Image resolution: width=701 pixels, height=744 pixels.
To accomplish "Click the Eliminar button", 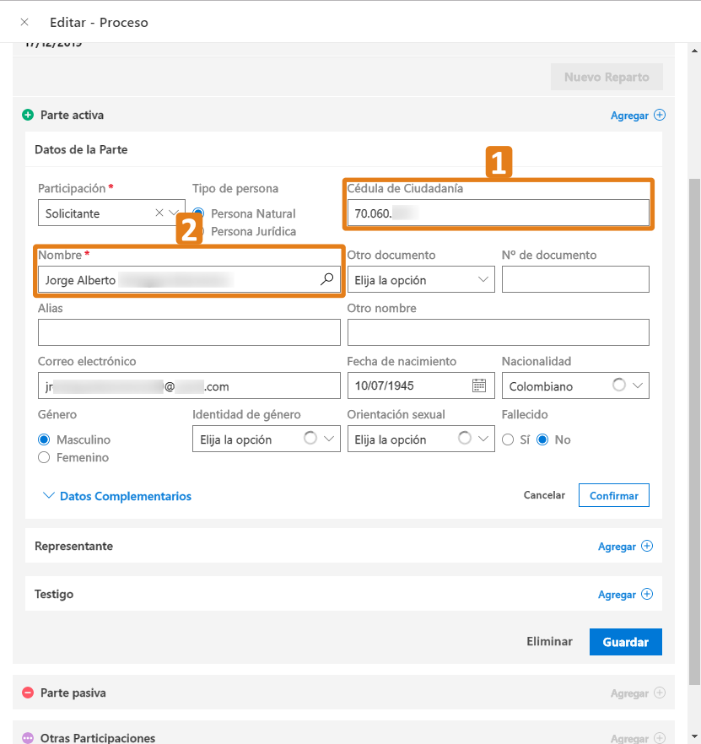I will tap(549, 641).
